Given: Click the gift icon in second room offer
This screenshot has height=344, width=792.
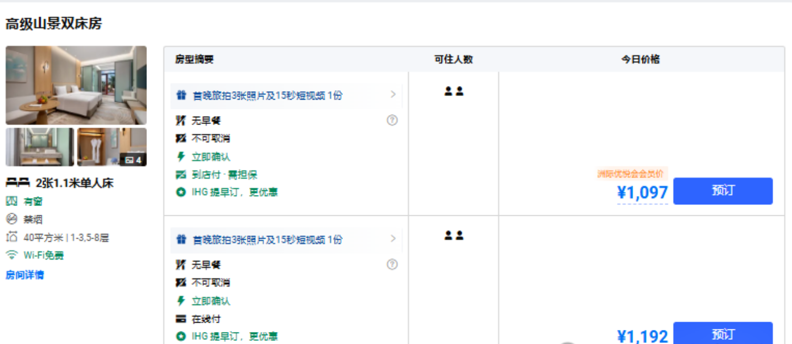Looking at the screenshot, I should pyautogui.click(x=181, y=240).
